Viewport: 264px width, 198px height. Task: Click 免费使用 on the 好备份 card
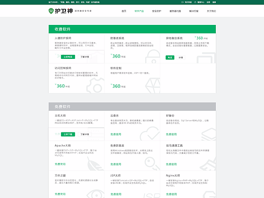click(x=171, y=134)
